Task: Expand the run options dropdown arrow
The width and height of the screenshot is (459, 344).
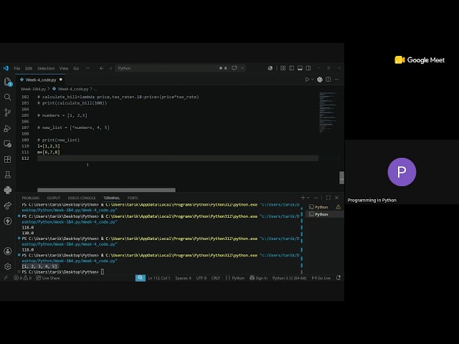Action: coord(313,80)
